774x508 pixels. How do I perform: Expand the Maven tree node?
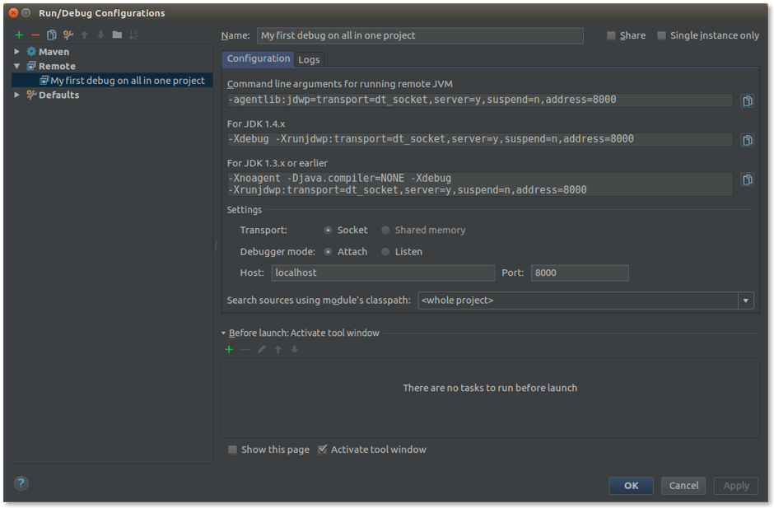point(17,52)
